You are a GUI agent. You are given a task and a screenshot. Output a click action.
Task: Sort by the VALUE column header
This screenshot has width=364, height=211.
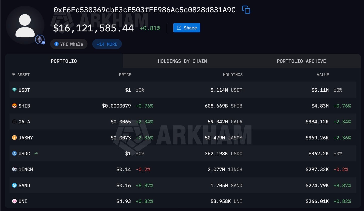click(323, 75)
